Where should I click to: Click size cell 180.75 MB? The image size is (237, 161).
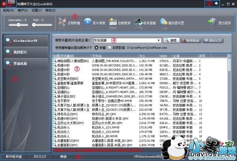[x=145, y=92]
